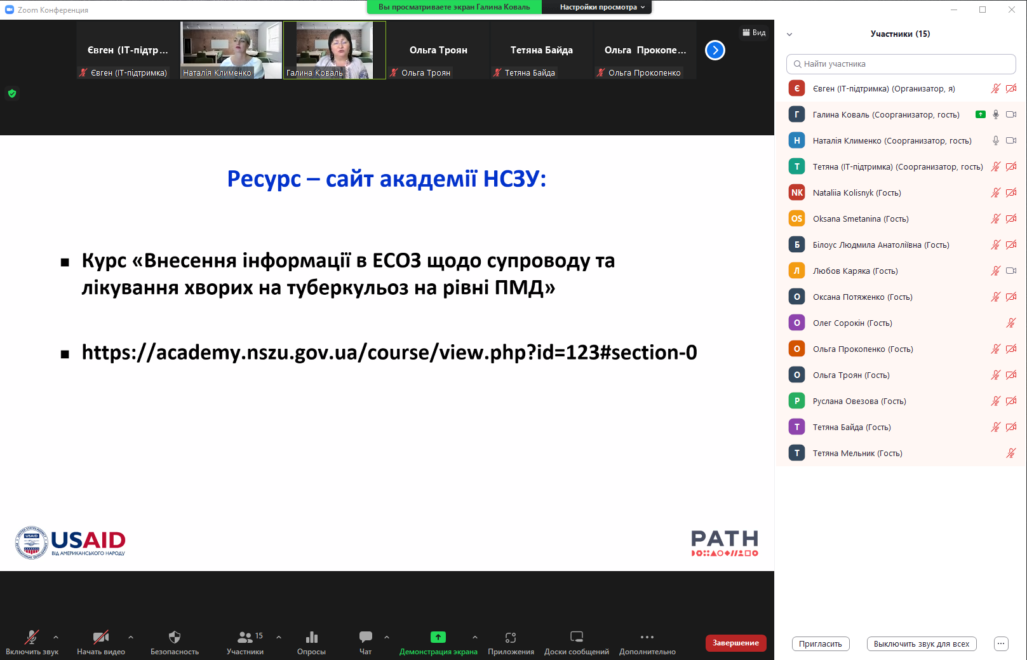Unmute microphone via Включить звук
Screen dimensions: 1027x660
pos(32,637)
